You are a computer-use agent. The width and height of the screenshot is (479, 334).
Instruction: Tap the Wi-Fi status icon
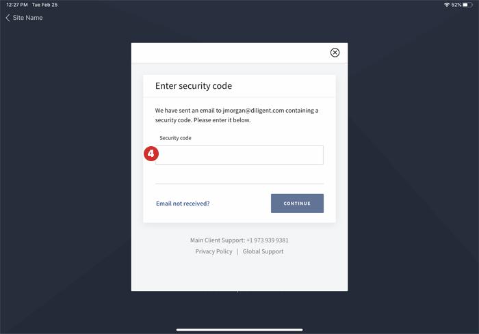coord(446,5)
